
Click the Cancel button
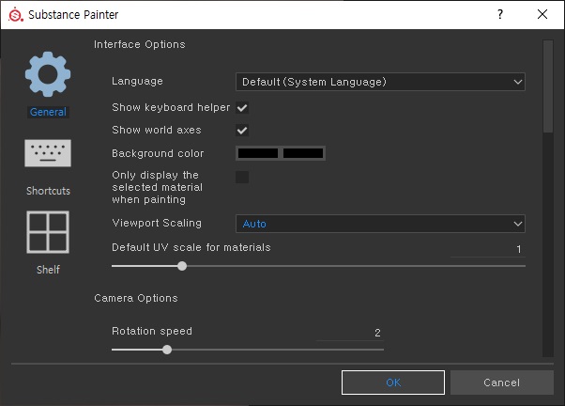coord(502,383)
